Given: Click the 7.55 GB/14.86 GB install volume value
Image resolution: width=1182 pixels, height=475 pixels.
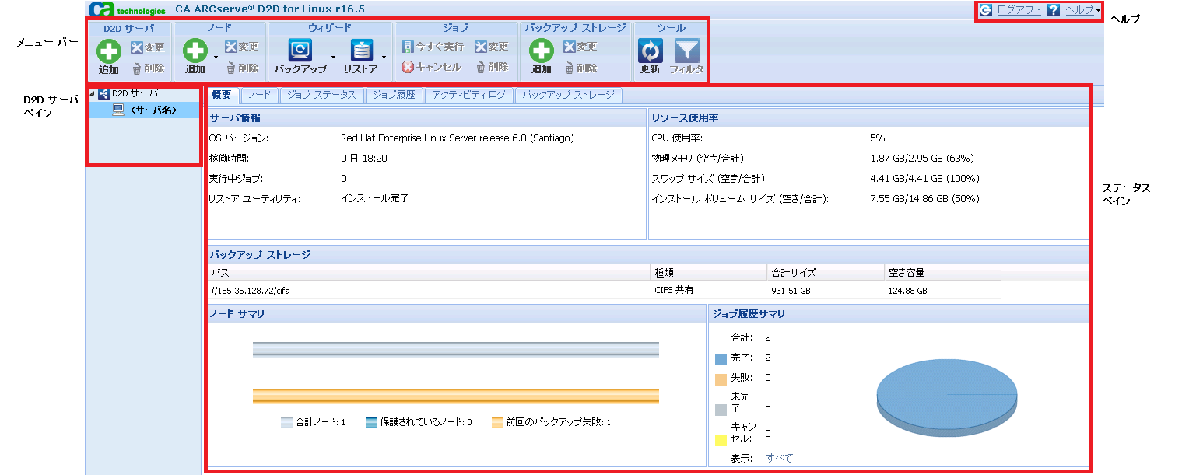Looking at the screenshot, I should (924, 198).
